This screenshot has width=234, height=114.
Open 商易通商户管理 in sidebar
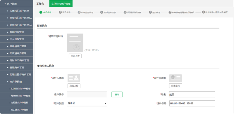tap(17, 46)
